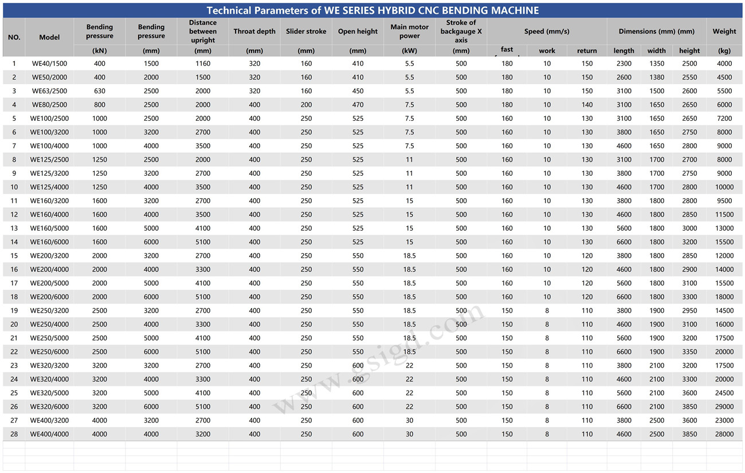The width and height of the screenshot is (745, 473).
Task: Click the 'Distance between upright' header
Action: point(203,31)
